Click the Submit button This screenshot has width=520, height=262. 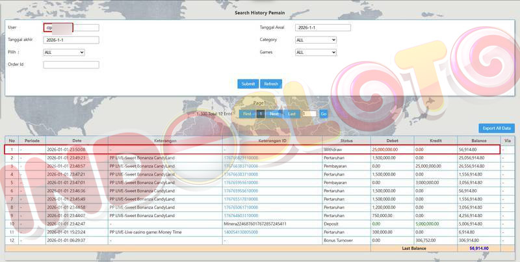coord(248,84)
